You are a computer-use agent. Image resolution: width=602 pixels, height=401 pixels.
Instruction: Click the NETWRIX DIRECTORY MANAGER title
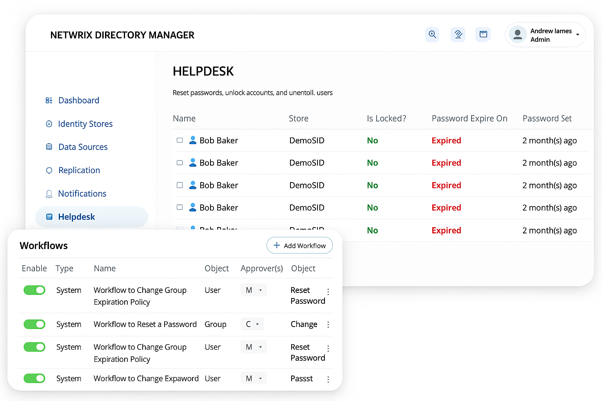coord(122,35)
